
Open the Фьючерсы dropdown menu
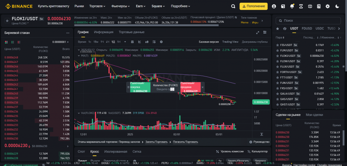[121, 6]
